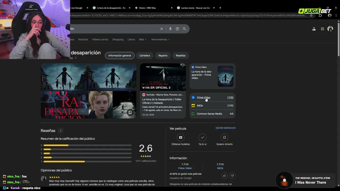
Task: Open more options next to the movie title
Action: coord(76,58)
